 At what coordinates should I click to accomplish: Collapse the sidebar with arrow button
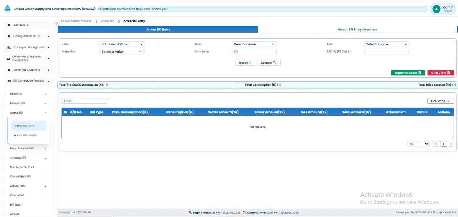(x=57, y=23)
